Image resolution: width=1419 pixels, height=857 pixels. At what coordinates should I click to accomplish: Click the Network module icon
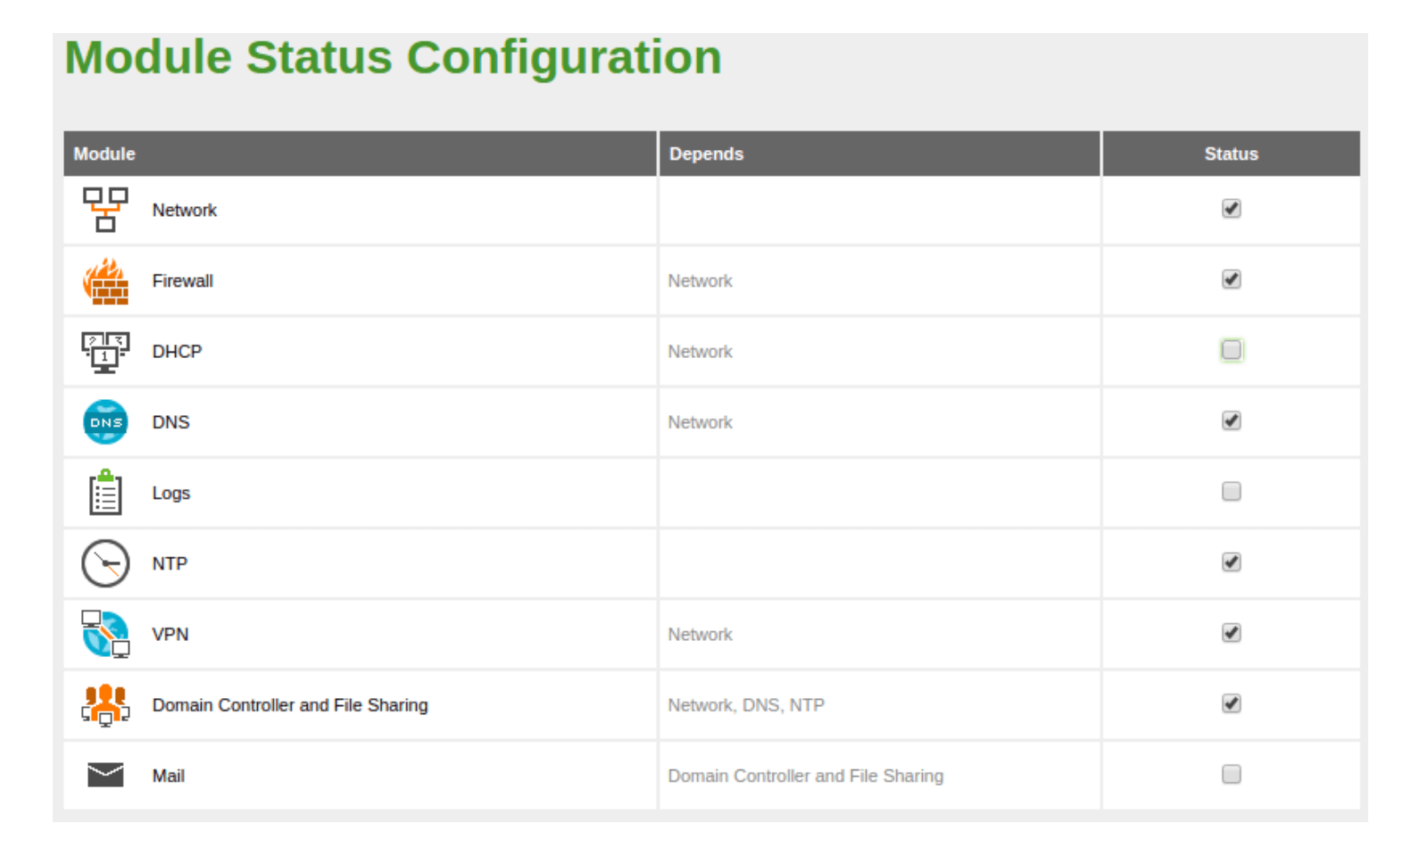coord(105,210)
